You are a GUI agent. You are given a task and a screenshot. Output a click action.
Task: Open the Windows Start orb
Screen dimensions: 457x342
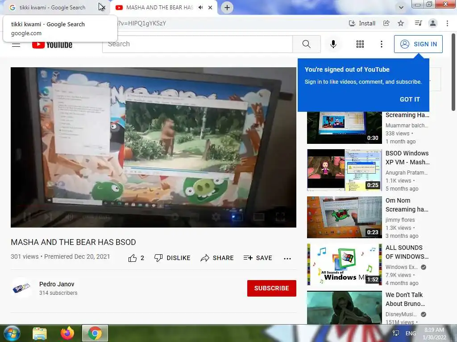(12, 333)
